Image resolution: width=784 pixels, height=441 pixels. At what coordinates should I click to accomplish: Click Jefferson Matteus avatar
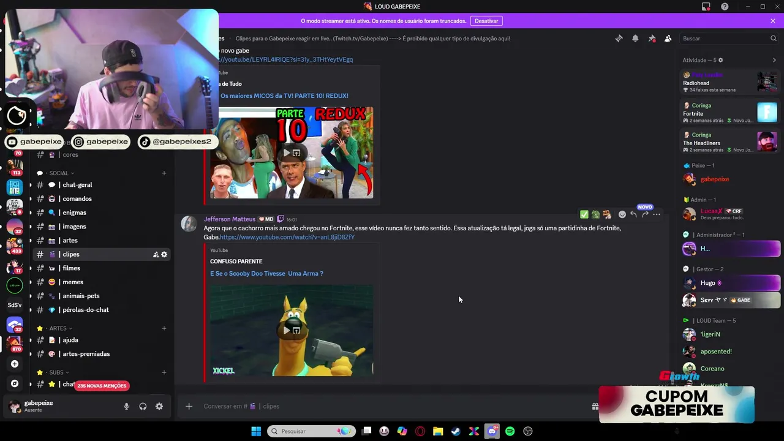pyautogui.click(x=189, y=224)
